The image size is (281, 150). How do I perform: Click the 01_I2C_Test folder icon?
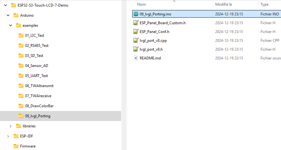[x=21, y=36]
